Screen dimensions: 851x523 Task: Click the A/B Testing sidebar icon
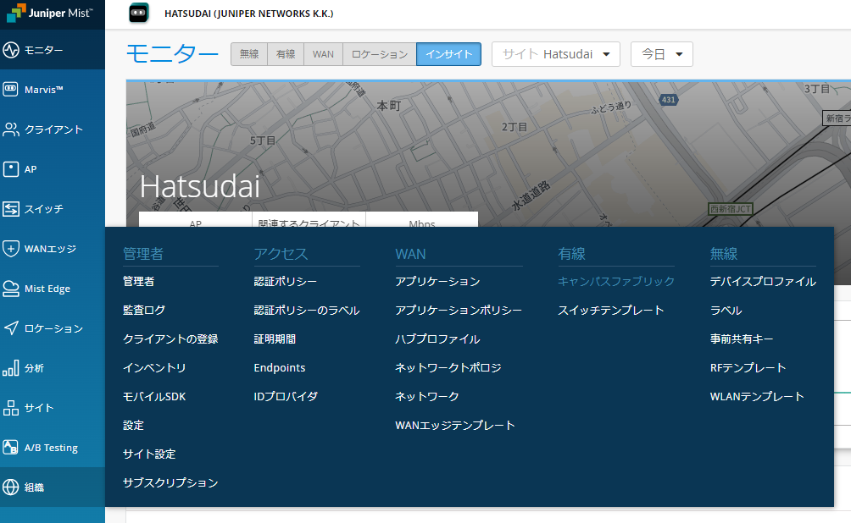click(11, 448)
